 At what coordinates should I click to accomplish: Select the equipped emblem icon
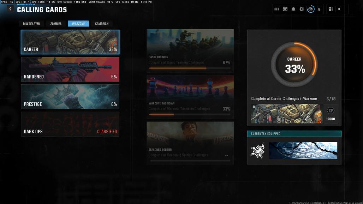click(x=258, y=151)
